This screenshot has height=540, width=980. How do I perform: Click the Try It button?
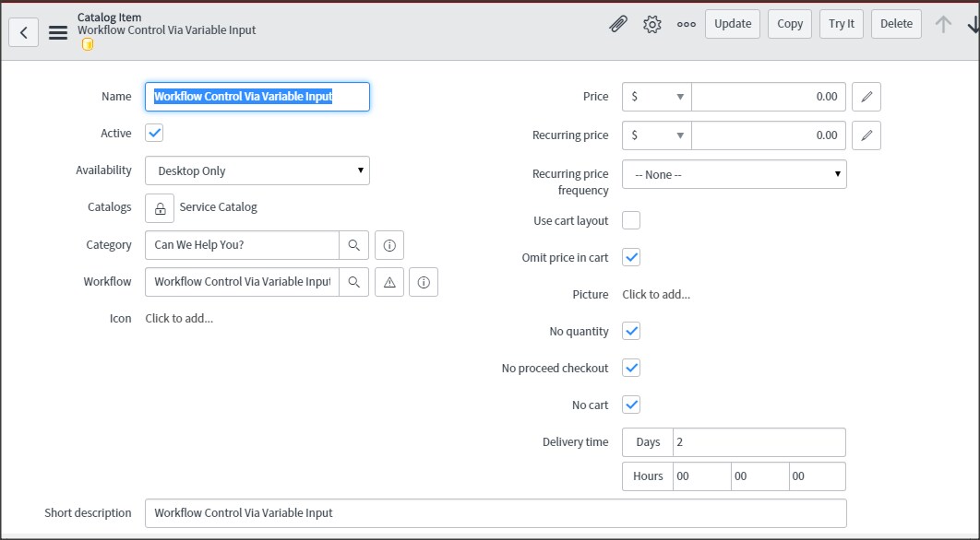click(842, 24)
